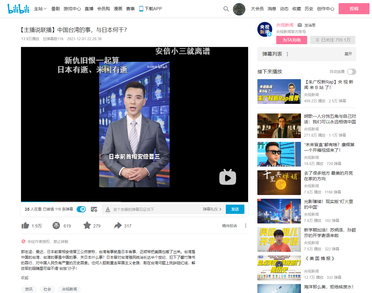This screenshot has height=293, width=372.
Task: Click 已关注 follow status button
Action: [x=332, y=40]
